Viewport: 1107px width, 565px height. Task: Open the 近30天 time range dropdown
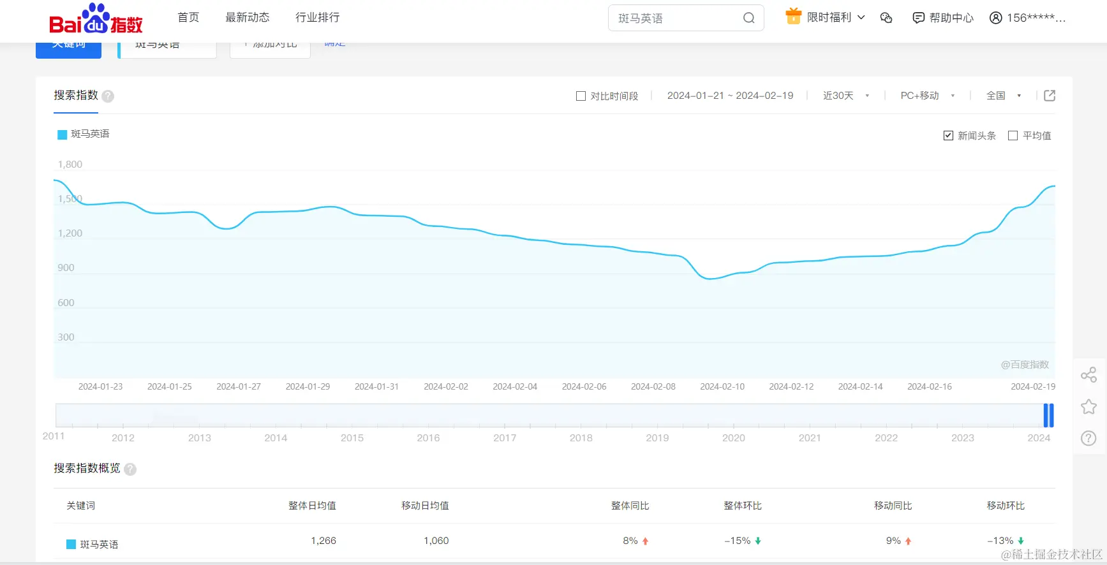click(846, 96)
